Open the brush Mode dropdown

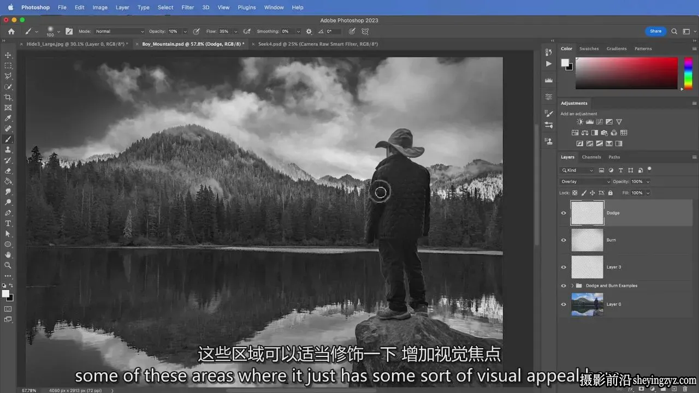[120, 32]
